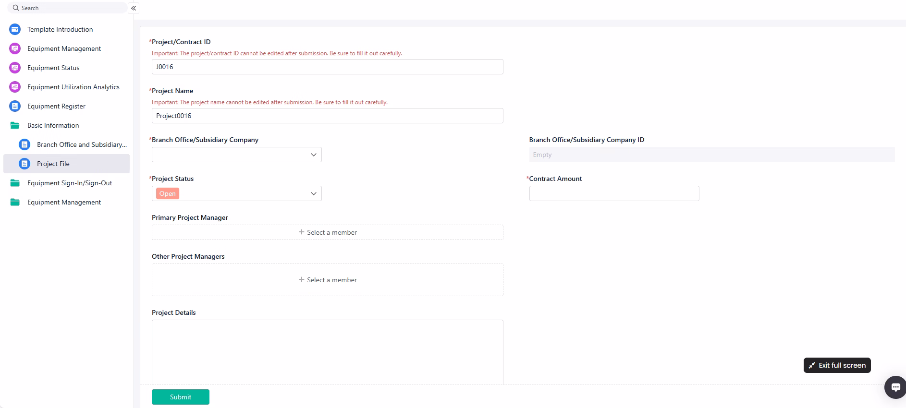Screen dimensions: 906x408
Task: Collapse the sidebar with double-chevron
Action: coord(134,8)
